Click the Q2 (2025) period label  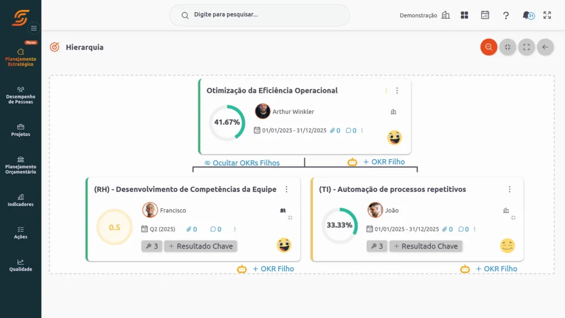point(163,229)
